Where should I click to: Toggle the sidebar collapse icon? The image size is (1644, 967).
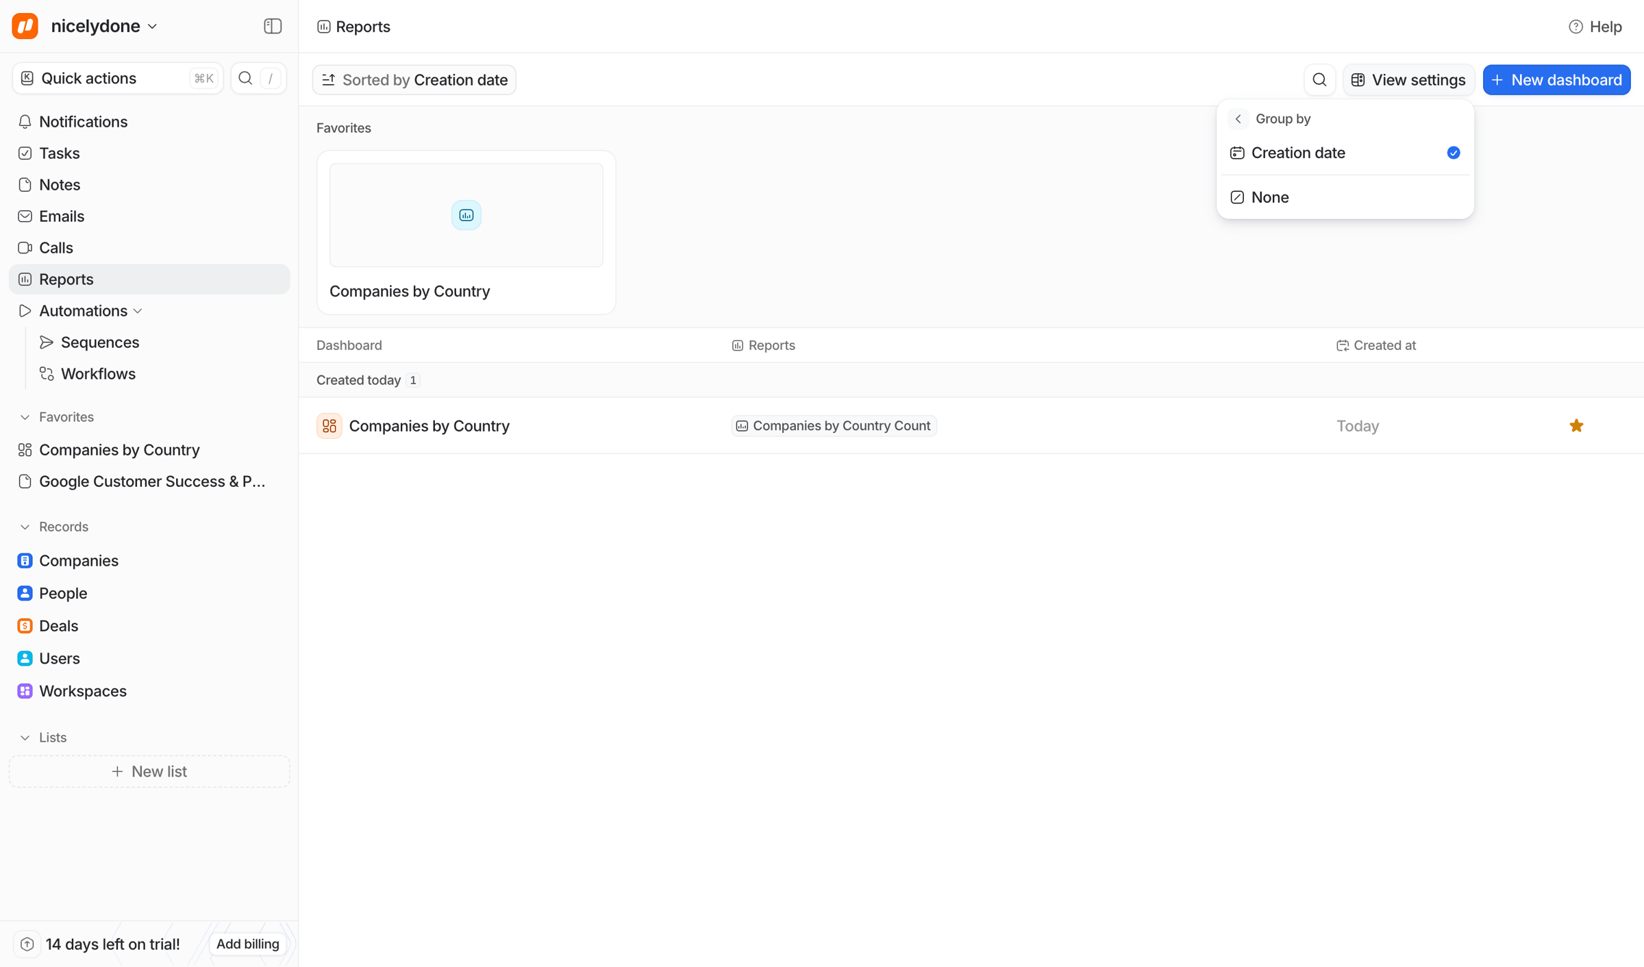[x=273, y=26]
